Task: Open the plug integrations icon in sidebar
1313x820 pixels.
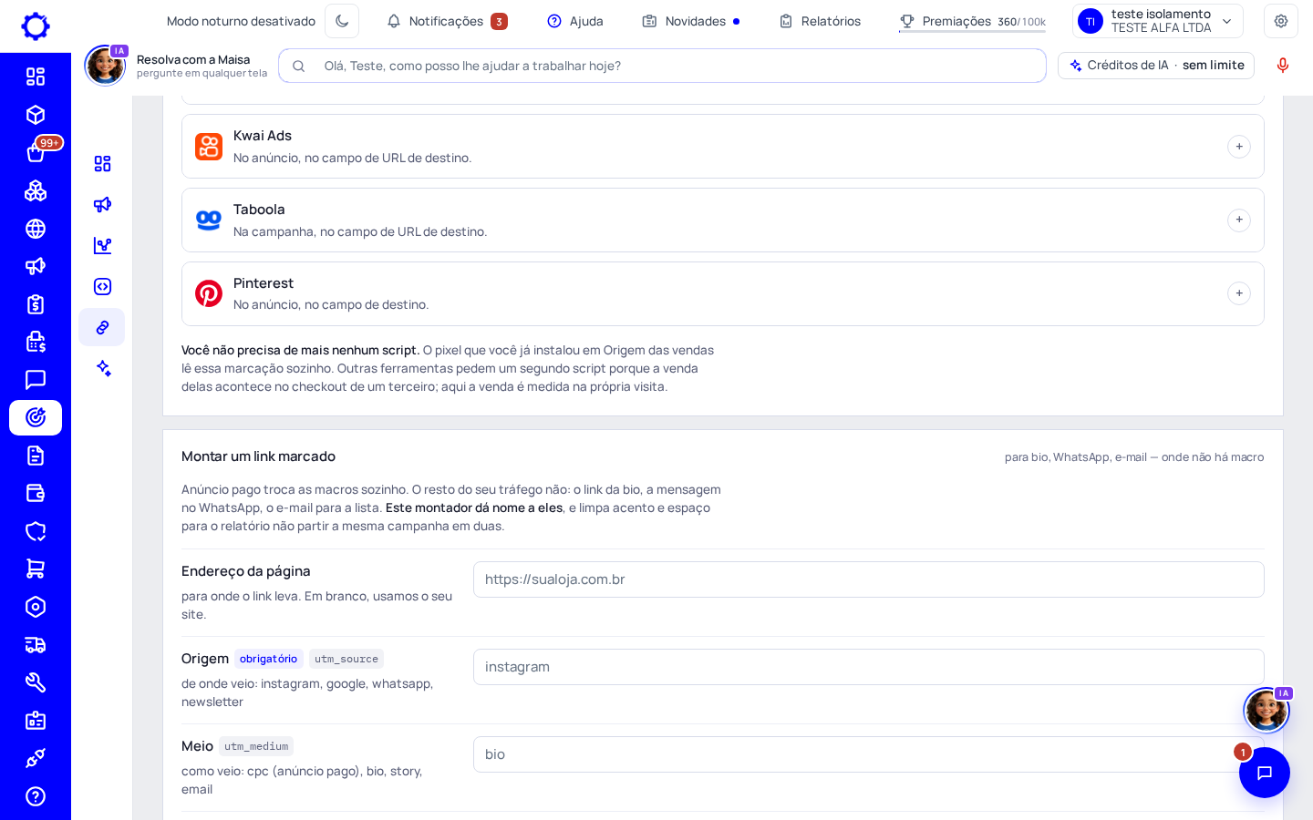Action: (36, 758)
